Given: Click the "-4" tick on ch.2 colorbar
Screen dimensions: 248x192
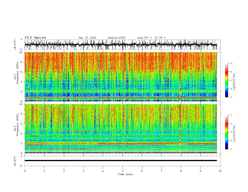Looking at the screenshot, I should [x=231, y=124].
